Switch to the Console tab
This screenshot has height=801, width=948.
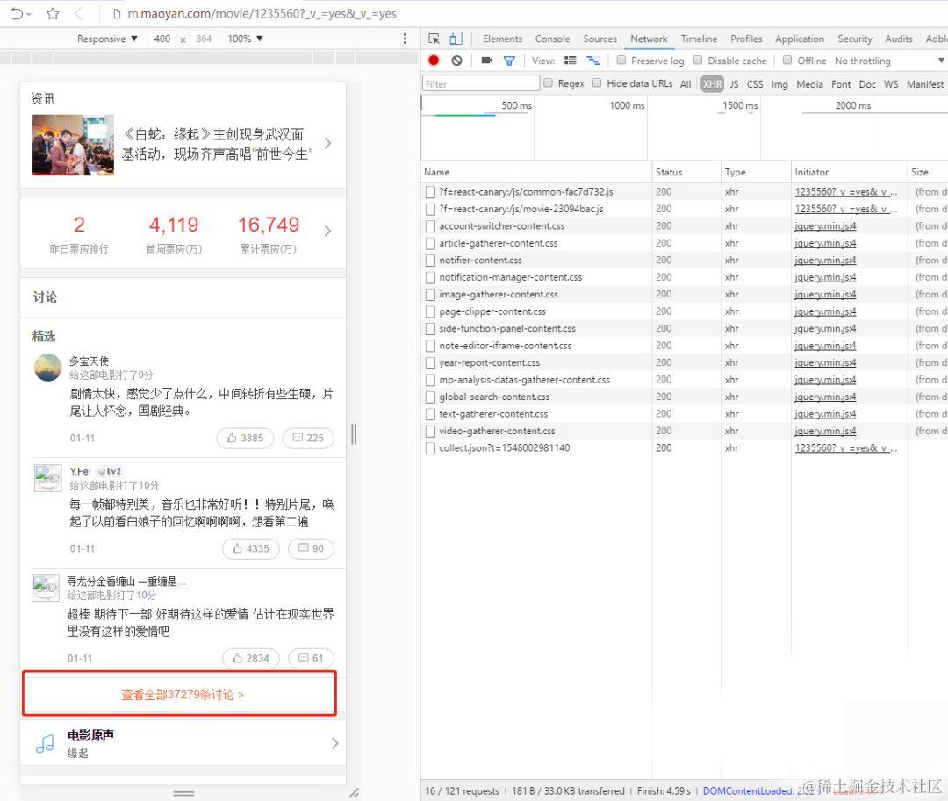point(552,39)
